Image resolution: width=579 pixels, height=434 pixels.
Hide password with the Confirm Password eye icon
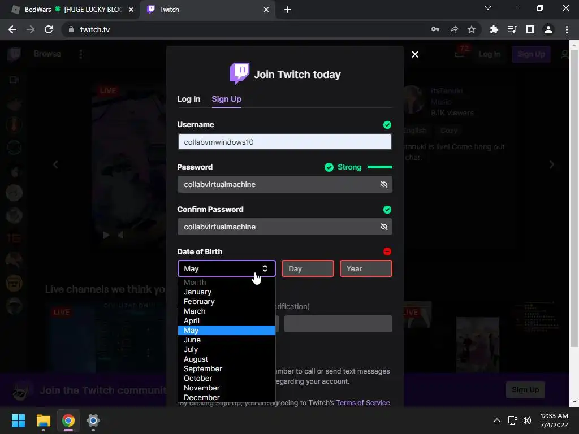tap(384, 227)
